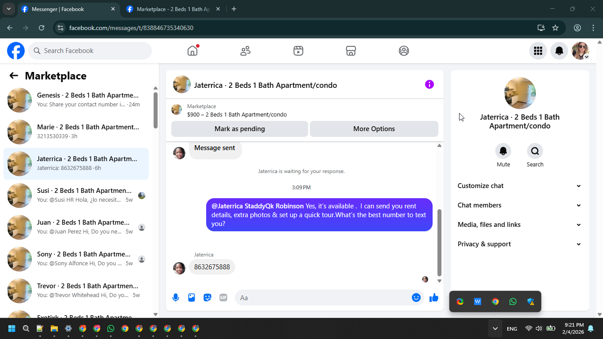Click the 8632675888 message bubble
This screenshot has width=603, height=339.
212,267
